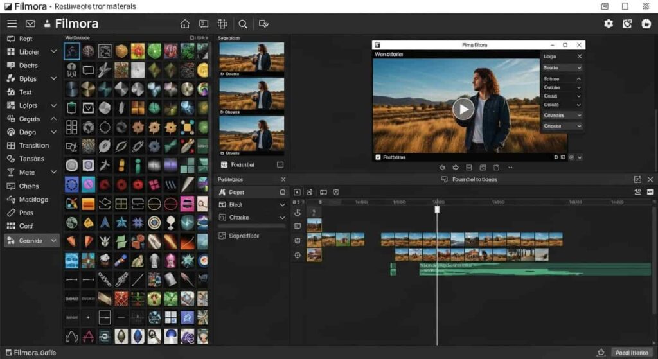Click the round face icon on the lowest track
This screenshot has width=658, height=359.
[298, 255]
